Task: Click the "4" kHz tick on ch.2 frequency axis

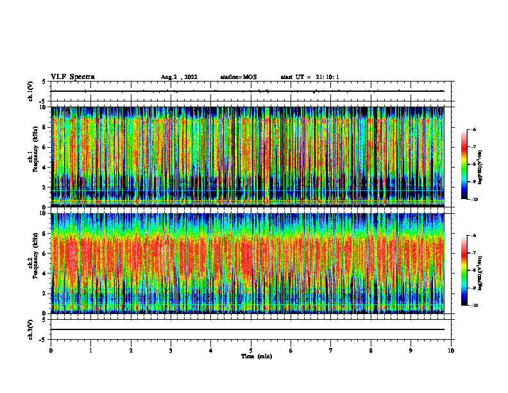Action: (x=45, y=274)
